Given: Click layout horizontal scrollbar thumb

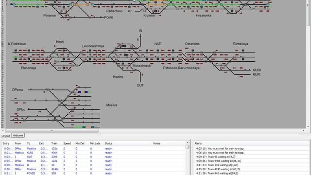Looking at the screenshot, I should point(52,131).
